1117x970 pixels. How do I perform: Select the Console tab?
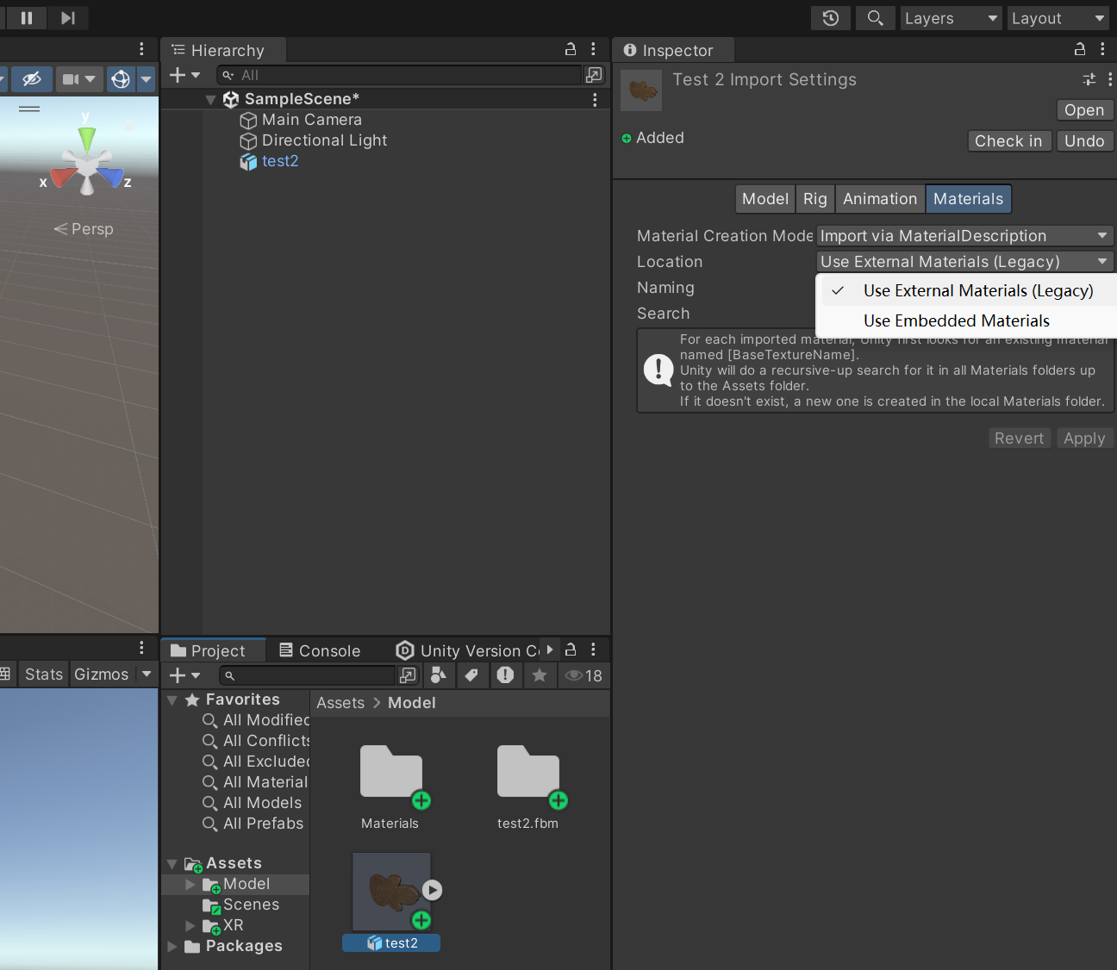320,651
